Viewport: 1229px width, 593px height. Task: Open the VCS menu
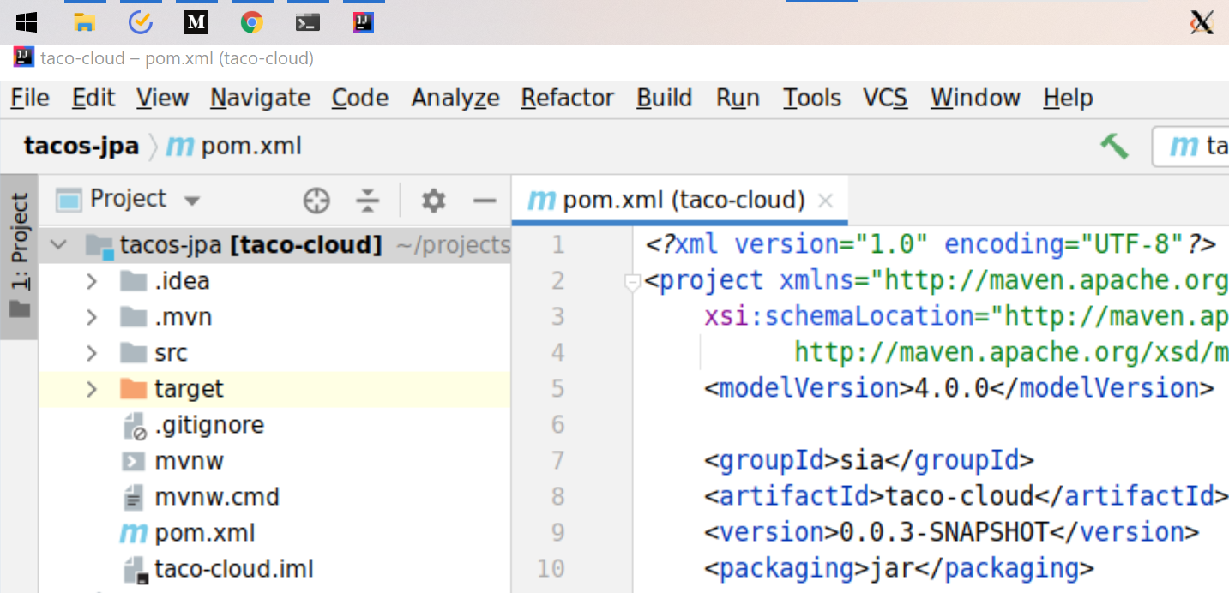pos(885,98)
